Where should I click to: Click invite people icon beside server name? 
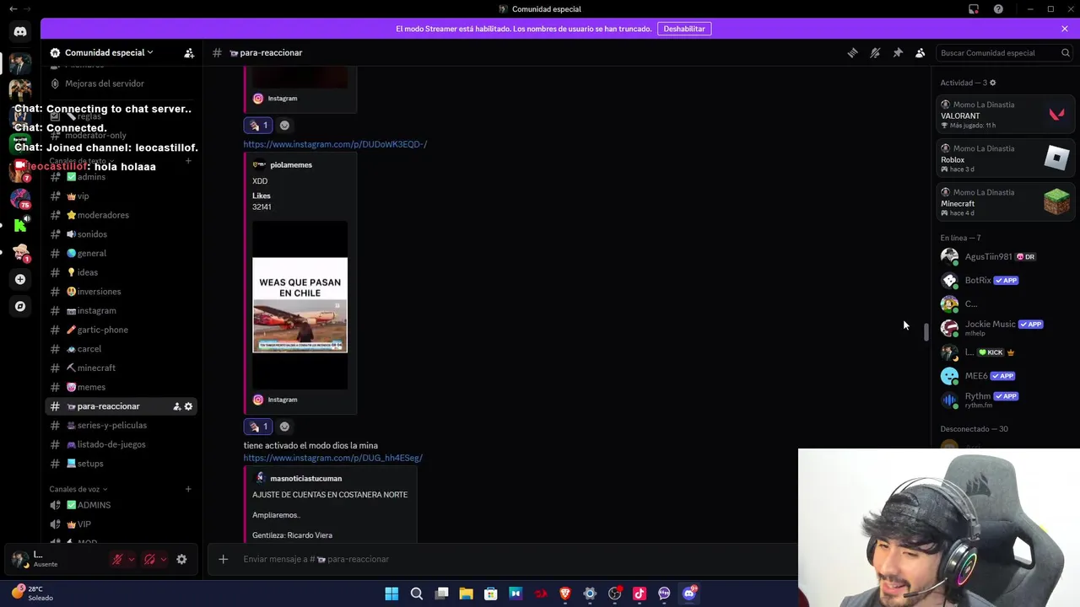[189, 52]
